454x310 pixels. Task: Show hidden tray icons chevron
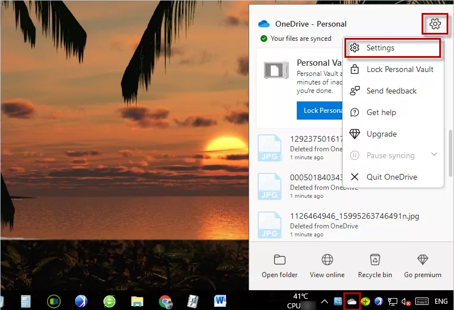pos(325,301)
